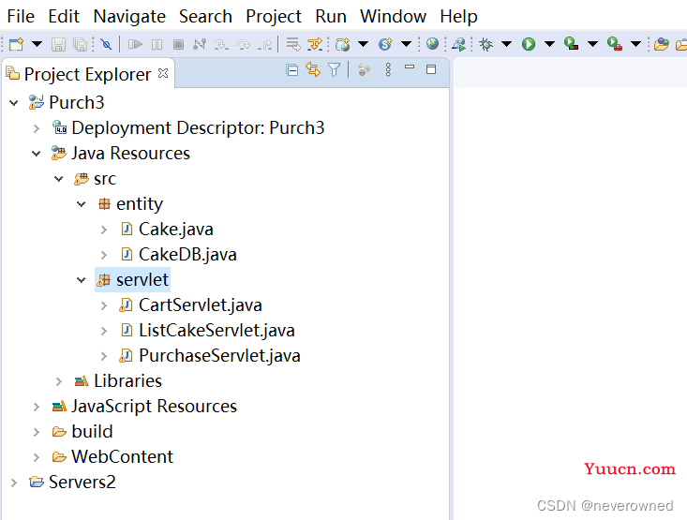Click the Suspend debug icon
The height and width of the screenshot is (520, 687).
click(157, 44)
